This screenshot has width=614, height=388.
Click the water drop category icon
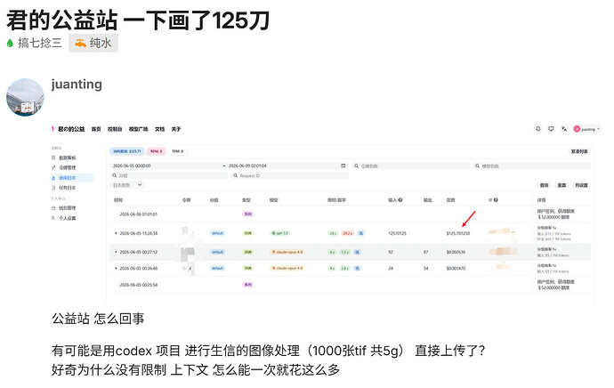point(10,43)
